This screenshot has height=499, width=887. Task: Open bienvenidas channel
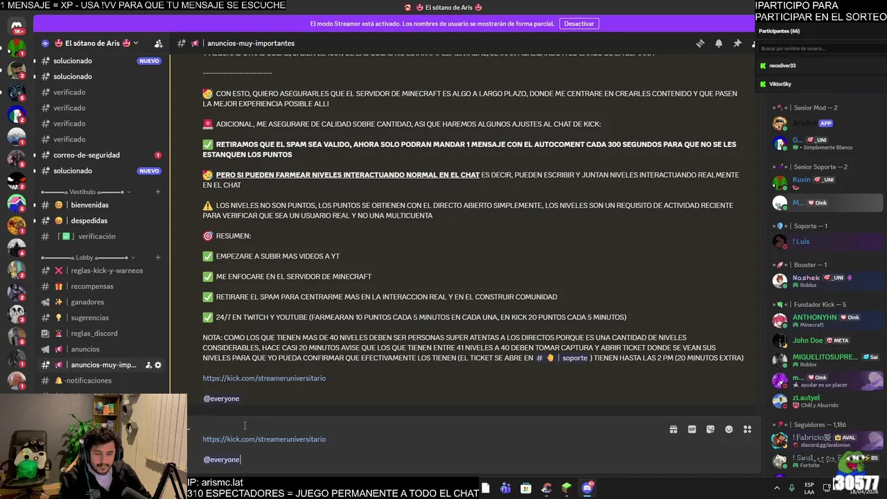(x=101, y=205)
